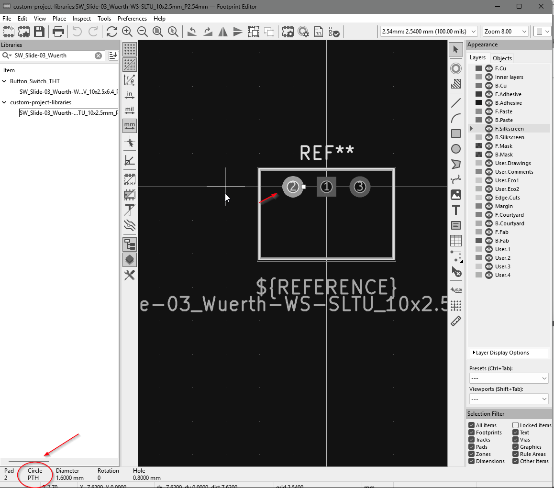554x488 pixels.
Task: Collapse the custom-project-libraries node
Action: 4,102
